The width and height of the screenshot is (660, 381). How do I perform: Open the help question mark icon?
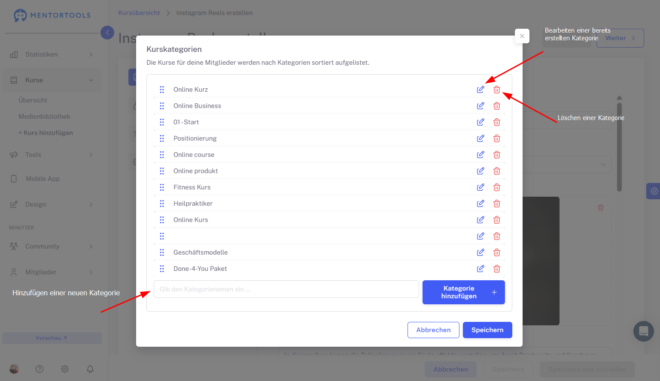40,369
